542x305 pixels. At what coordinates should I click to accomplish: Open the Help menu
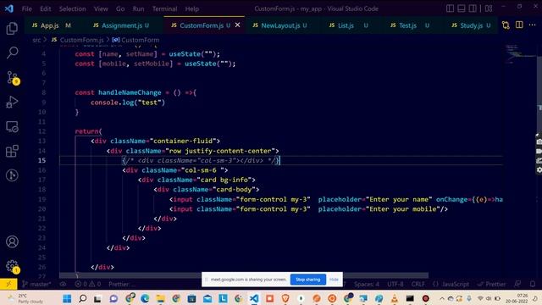click(192, 8)
